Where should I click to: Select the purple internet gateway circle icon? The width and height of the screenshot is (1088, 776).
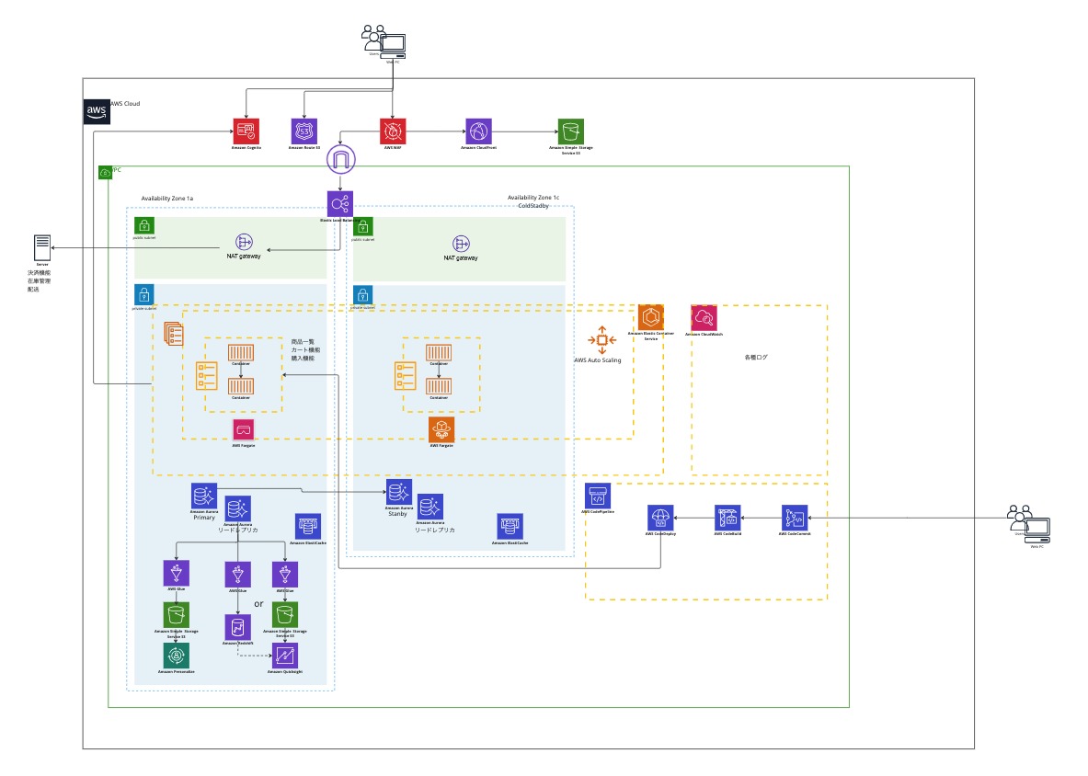click(x=340, y=159)
